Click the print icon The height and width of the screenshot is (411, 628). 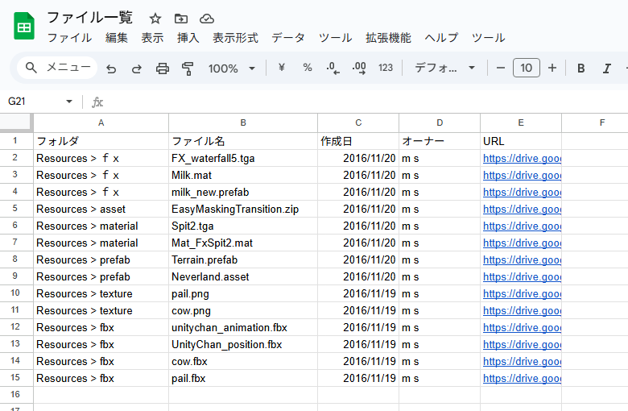coord(163,68)
